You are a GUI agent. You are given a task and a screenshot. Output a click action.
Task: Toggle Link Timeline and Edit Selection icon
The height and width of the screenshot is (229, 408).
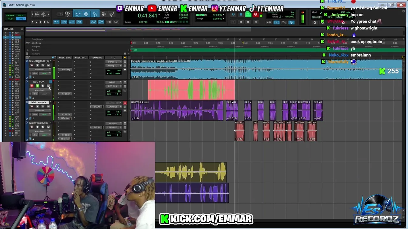click(64, 22)
